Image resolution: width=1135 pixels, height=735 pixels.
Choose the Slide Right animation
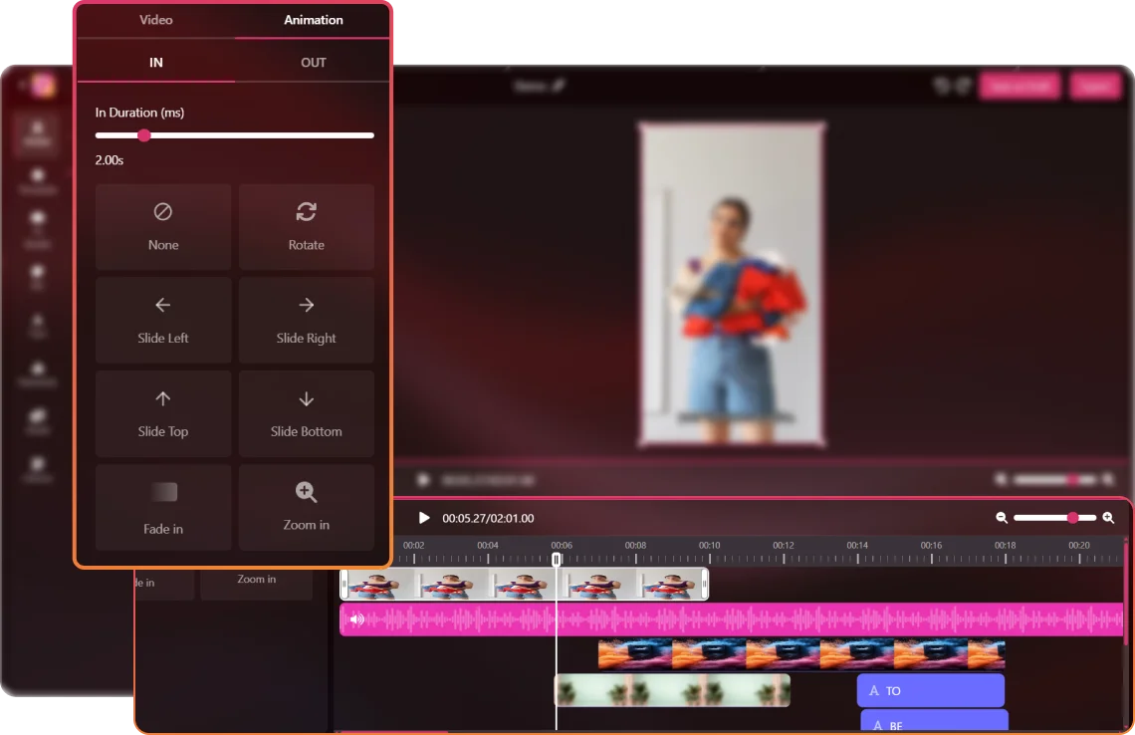(306, 320)
